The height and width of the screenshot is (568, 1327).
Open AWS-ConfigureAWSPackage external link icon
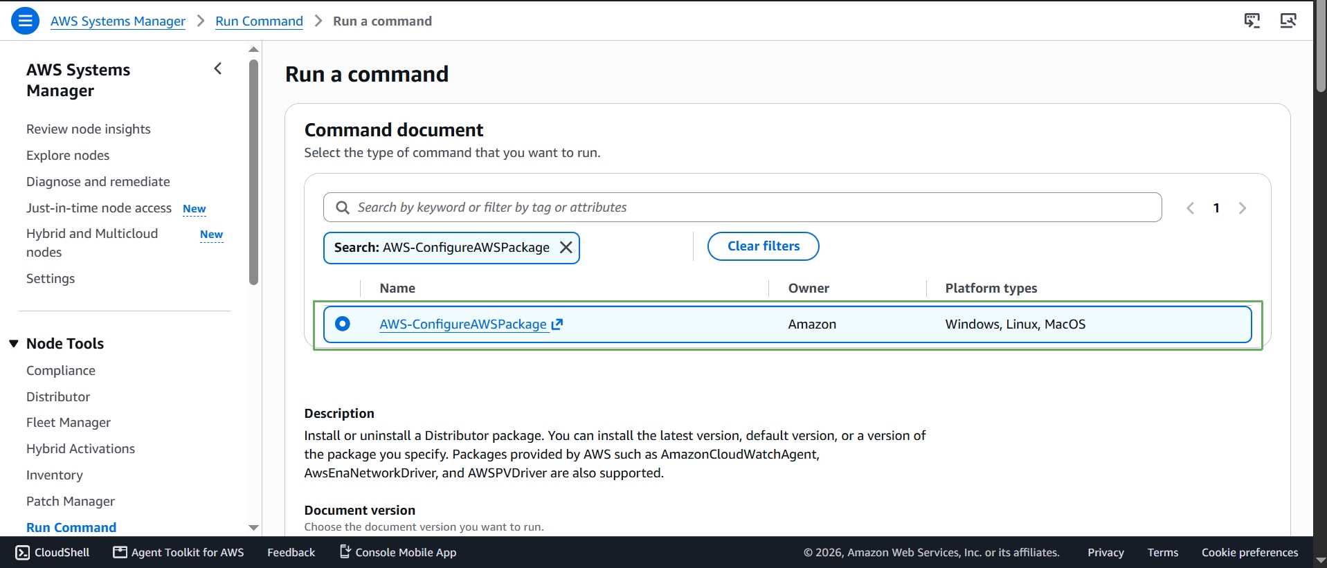(x=557, y=324)
